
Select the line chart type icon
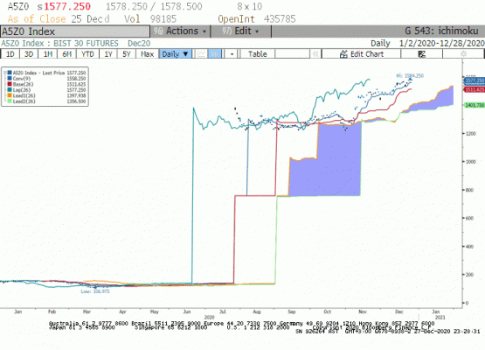click(201, 54)
